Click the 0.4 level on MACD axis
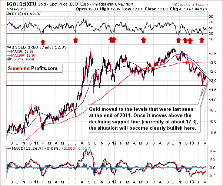 [x=212, y=151]
